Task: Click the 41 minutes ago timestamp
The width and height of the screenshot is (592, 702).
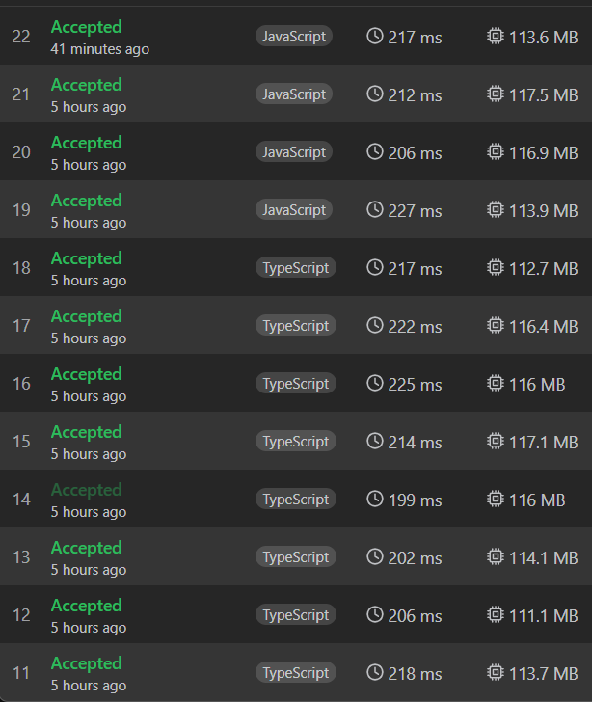Action: coord(99,49)
